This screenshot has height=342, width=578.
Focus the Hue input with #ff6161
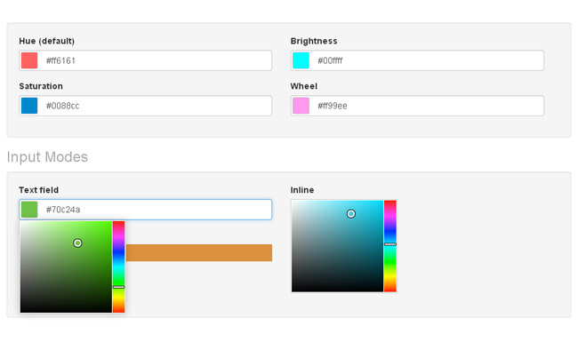coord(146,60)
